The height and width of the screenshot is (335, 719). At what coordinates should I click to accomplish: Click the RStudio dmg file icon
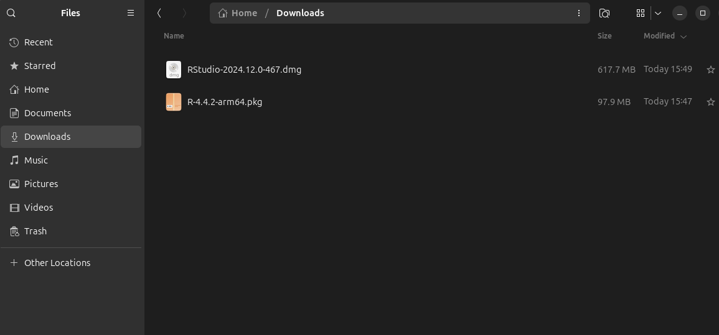click(174, 70)
